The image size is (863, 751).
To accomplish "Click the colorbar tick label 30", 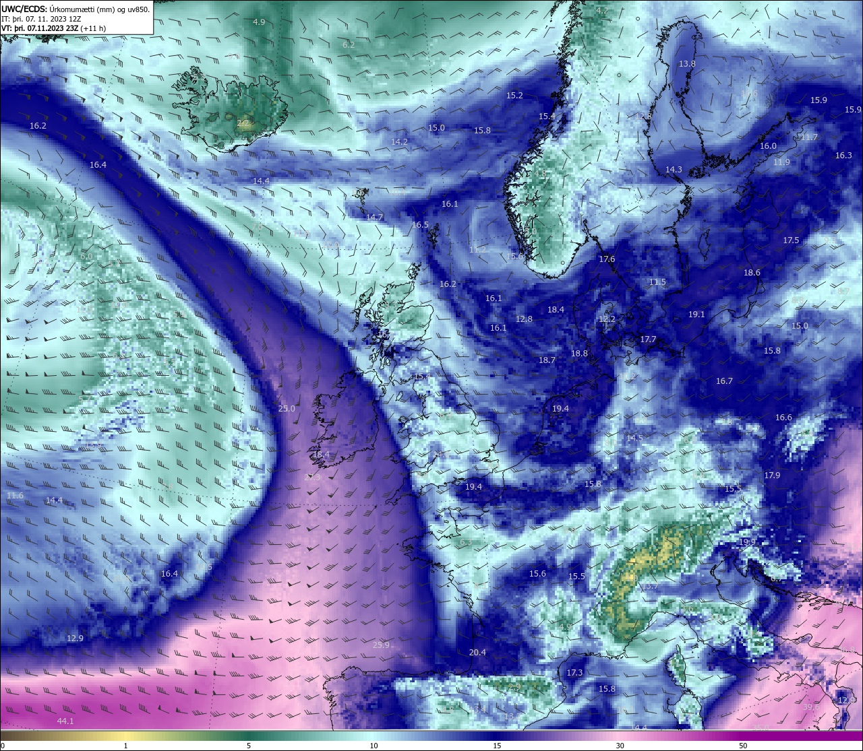I will pos(620,746).
